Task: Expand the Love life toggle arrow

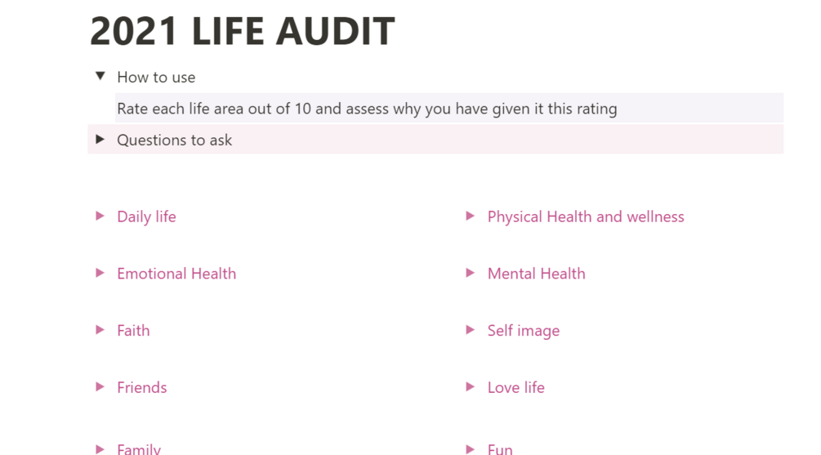Action: pos(471,387)
